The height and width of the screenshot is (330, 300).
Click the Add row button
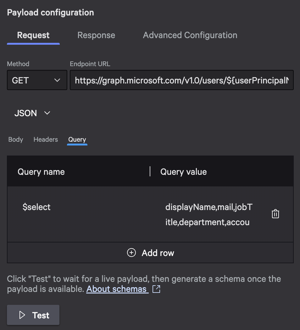[150, 253]
